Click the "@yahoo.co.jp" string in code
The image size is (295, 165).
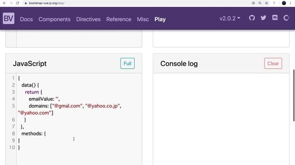(x=102, y=106)
